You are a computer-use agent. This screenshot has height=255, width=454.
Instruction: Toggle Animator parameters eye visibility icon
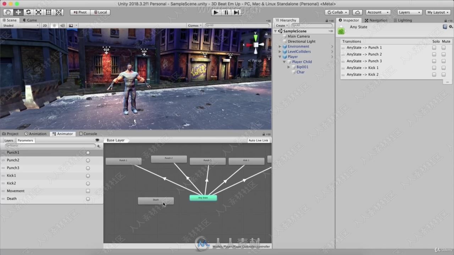[97, 140]
